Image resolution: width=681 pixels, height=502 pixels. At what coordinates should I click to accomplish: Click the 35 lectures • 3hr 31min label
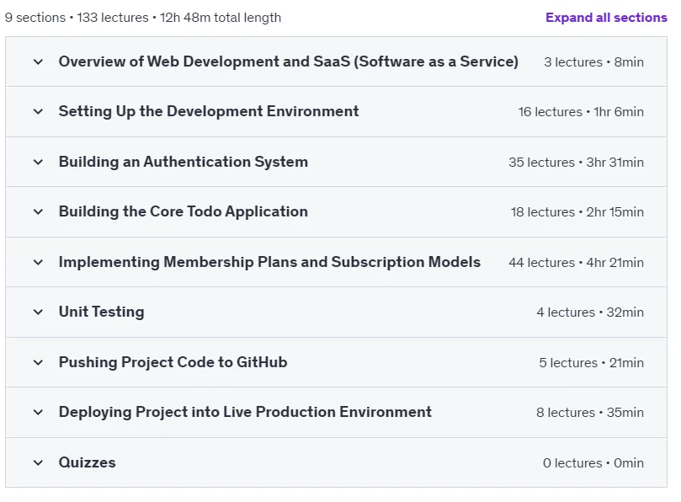pos(577,162)
